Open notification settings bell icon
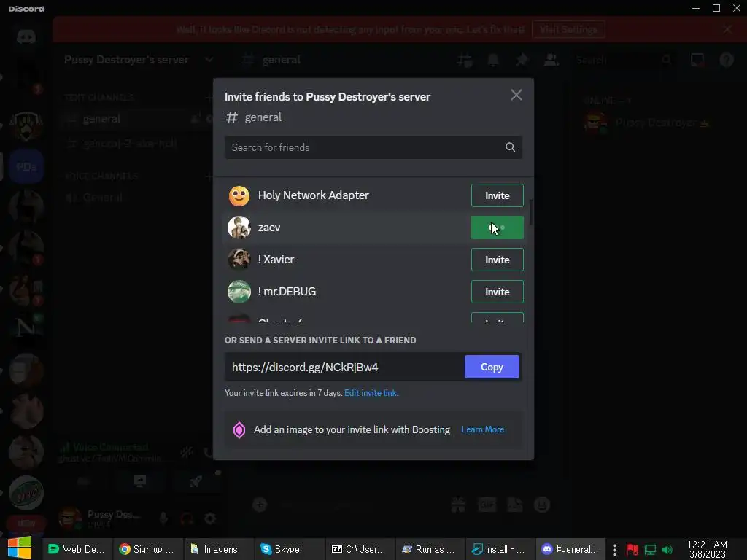Screen dimensions: 747x560 [493, 60]
